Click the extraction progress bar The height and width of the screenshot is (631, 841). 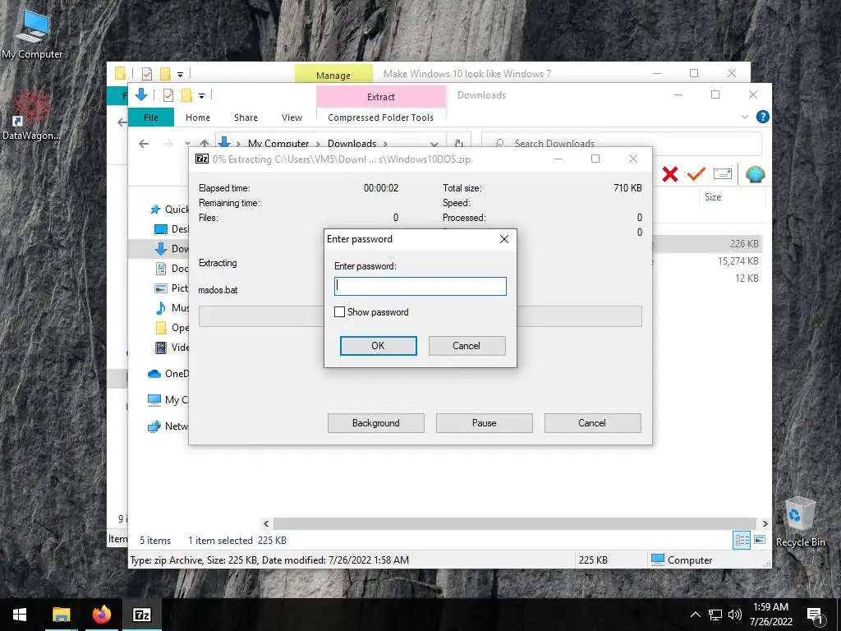(x=420, y=316)
